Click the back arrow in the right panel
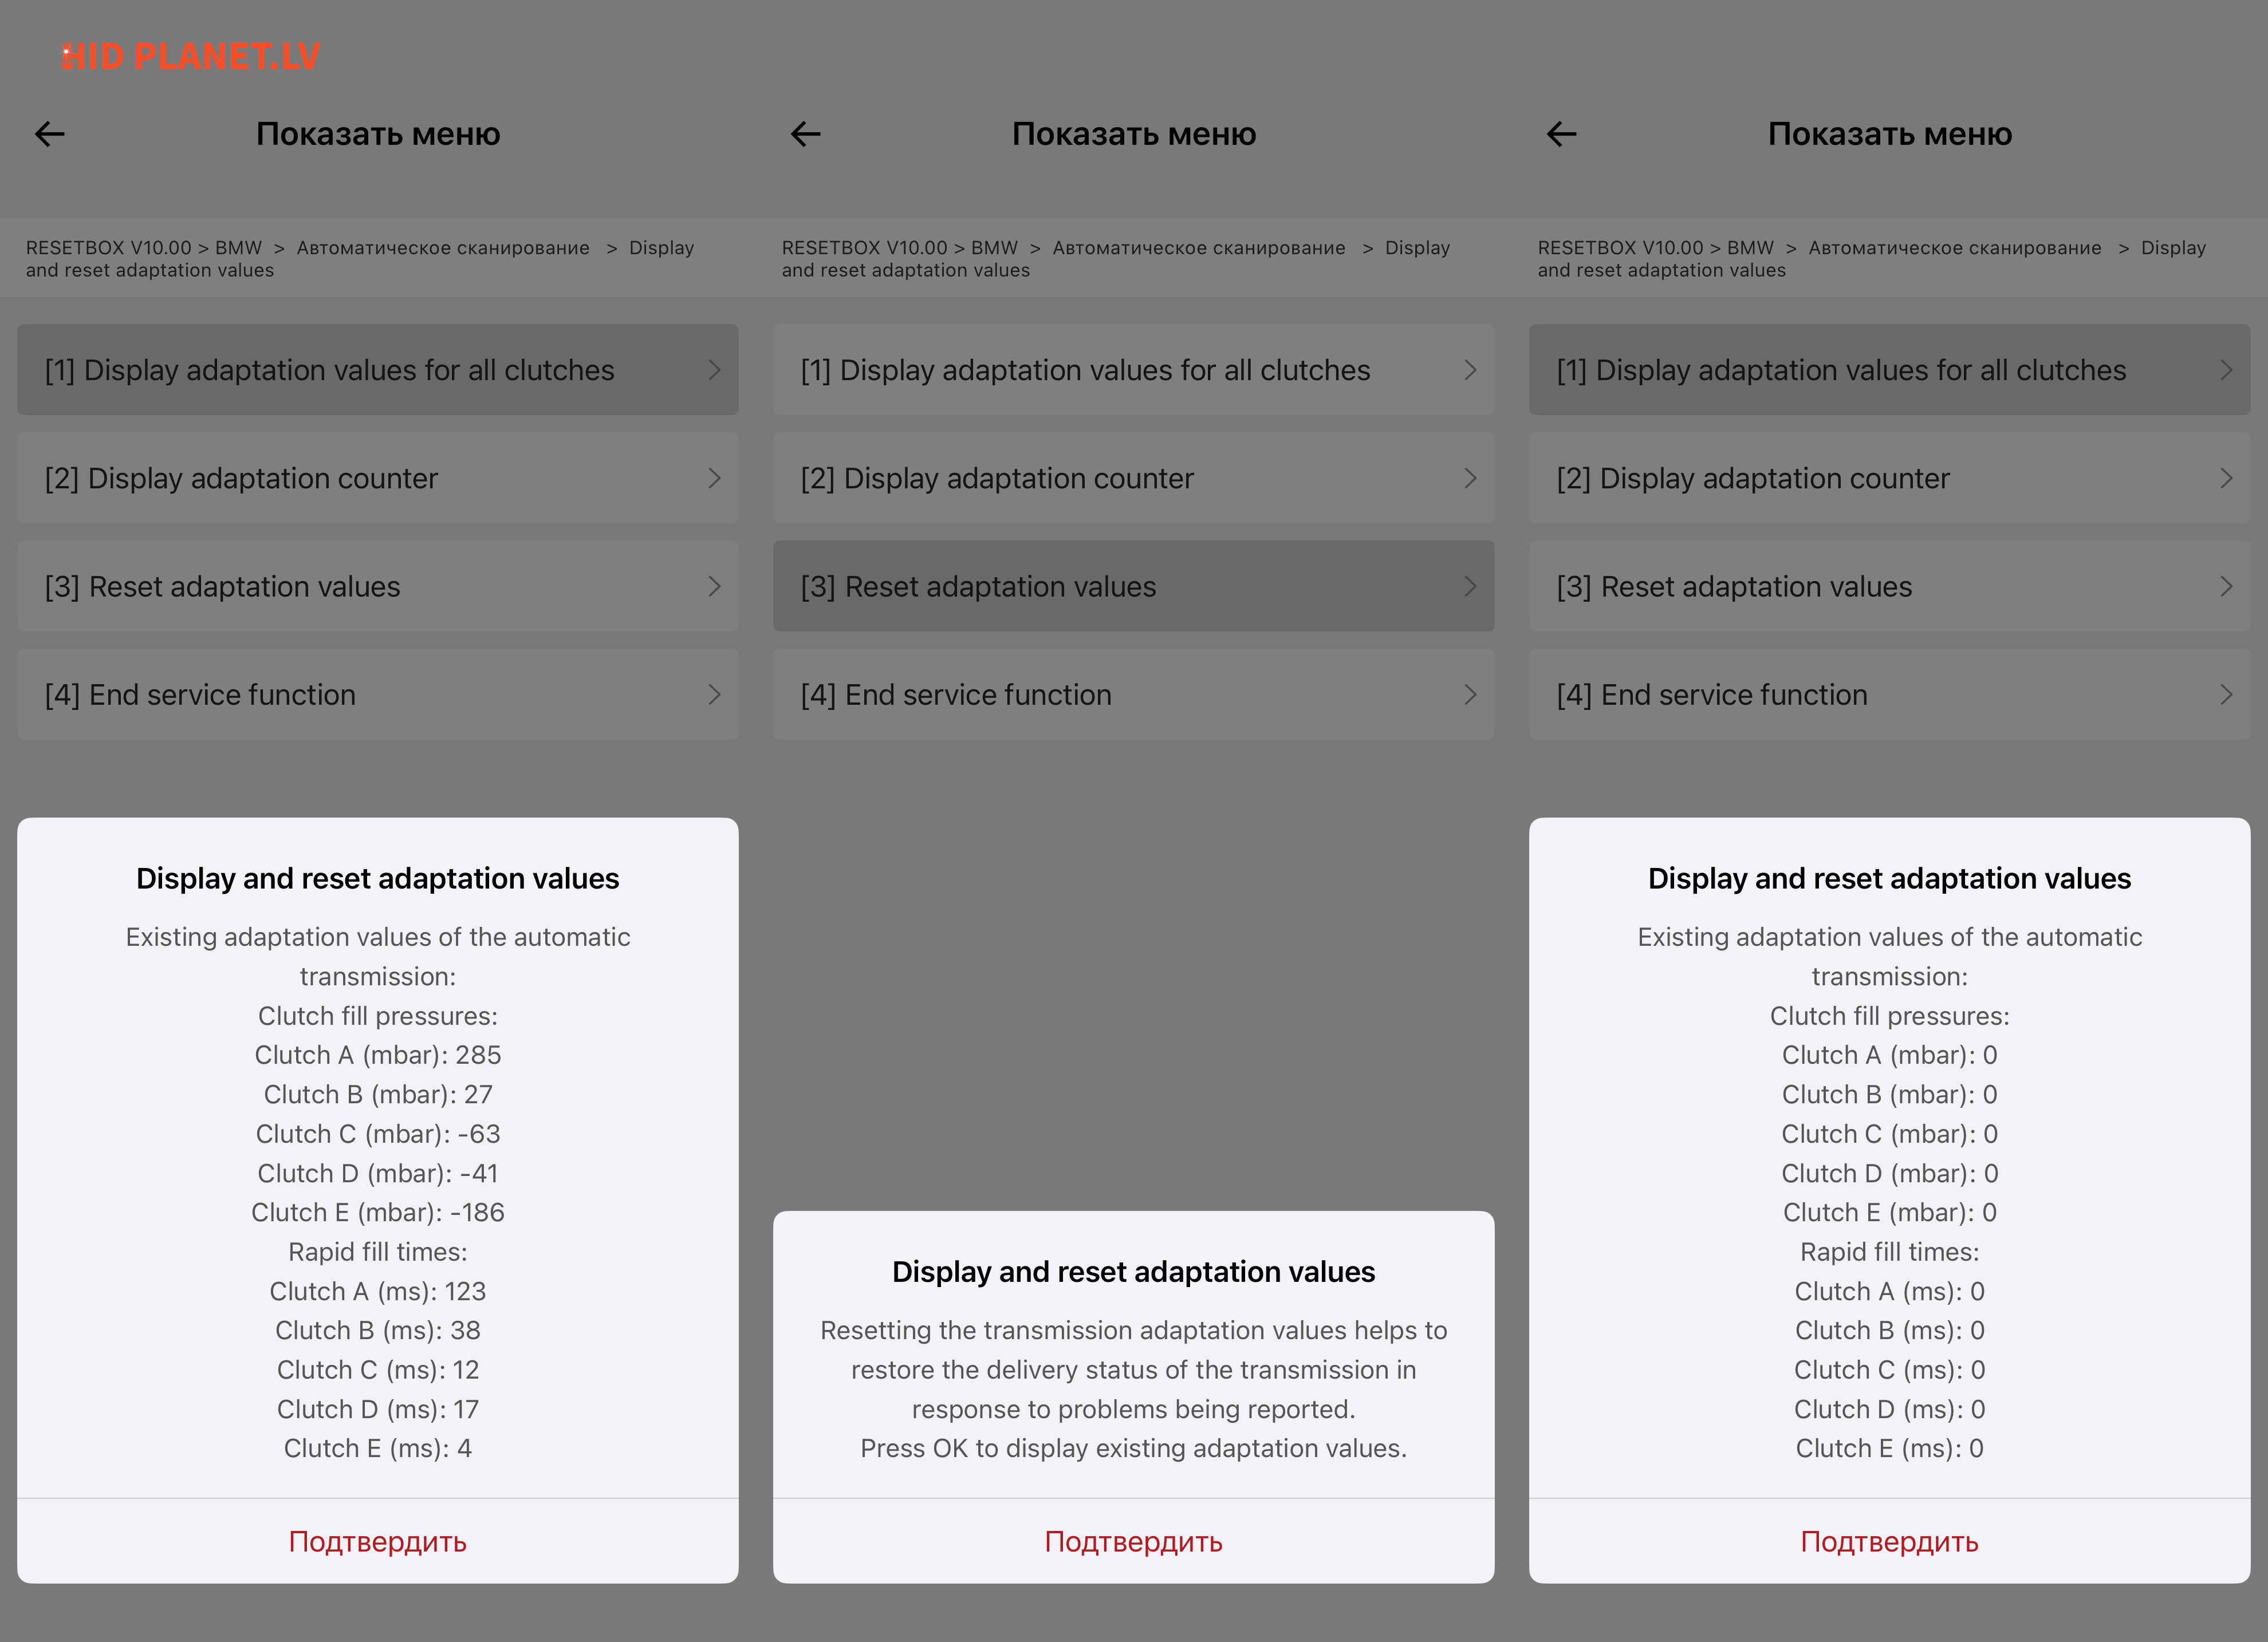 tap(1562, 134)
